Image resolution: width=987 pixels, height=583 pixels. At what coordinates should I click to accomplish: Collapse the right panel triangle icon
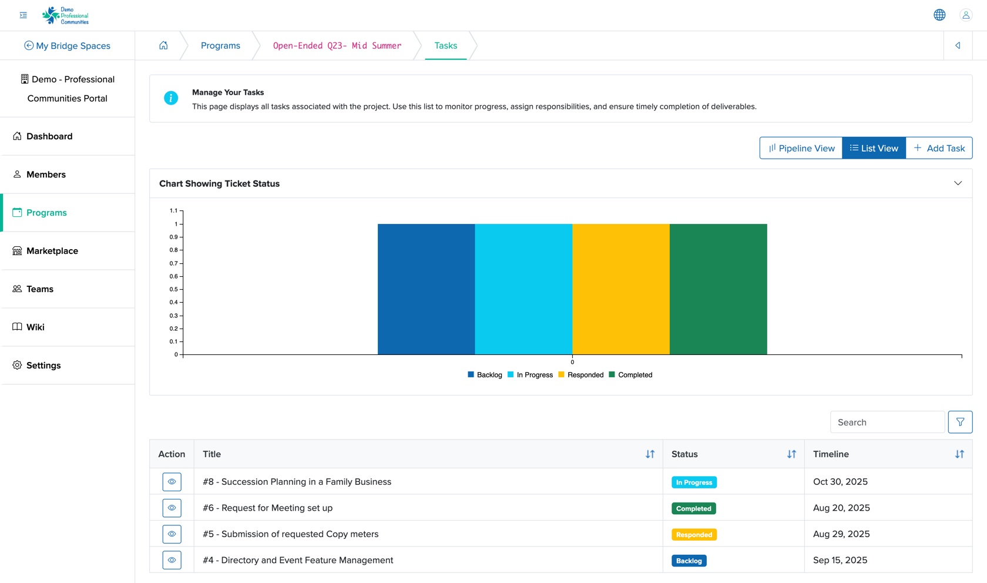coord(958,45)
